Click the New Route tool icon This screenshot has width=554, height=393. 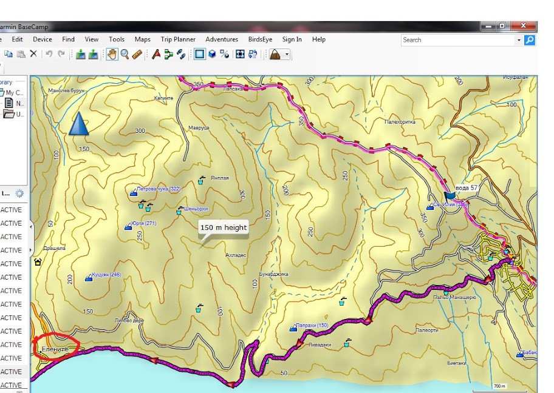coord(169,54)
